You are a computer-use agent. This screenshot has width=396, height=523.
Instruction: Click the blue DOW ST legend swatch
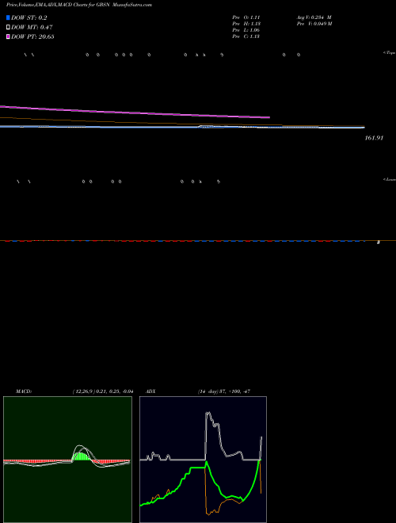(x=8, y=17)
